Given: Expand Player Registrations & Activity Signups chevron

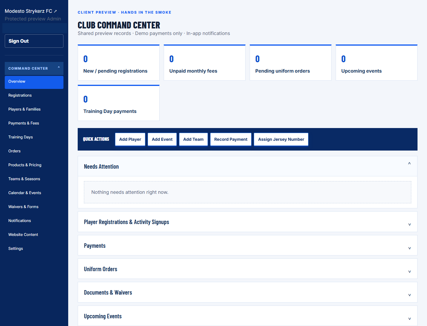Looking at the screenshot, I should pyautogui.click(x=410, y=224).
